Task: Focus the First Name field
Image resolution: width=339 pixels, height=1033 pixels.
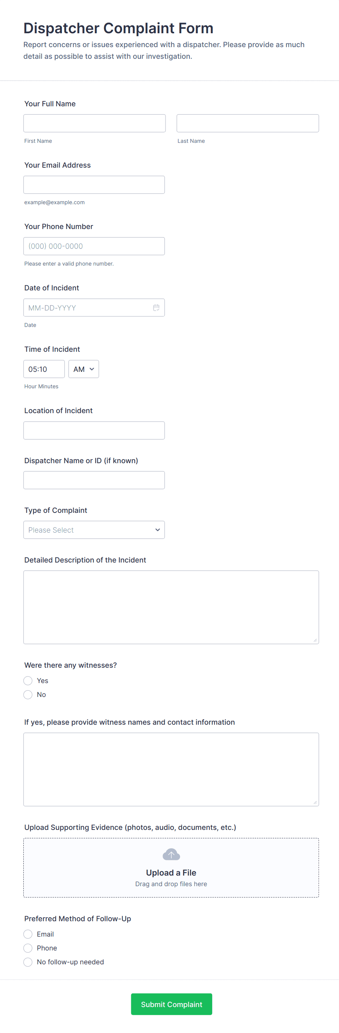Action: [x=94, y=123]
